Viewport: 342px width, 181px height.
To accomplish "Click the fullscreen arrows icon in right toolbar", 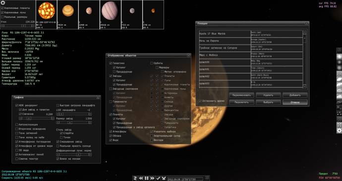I will click(x=339, y=125).
